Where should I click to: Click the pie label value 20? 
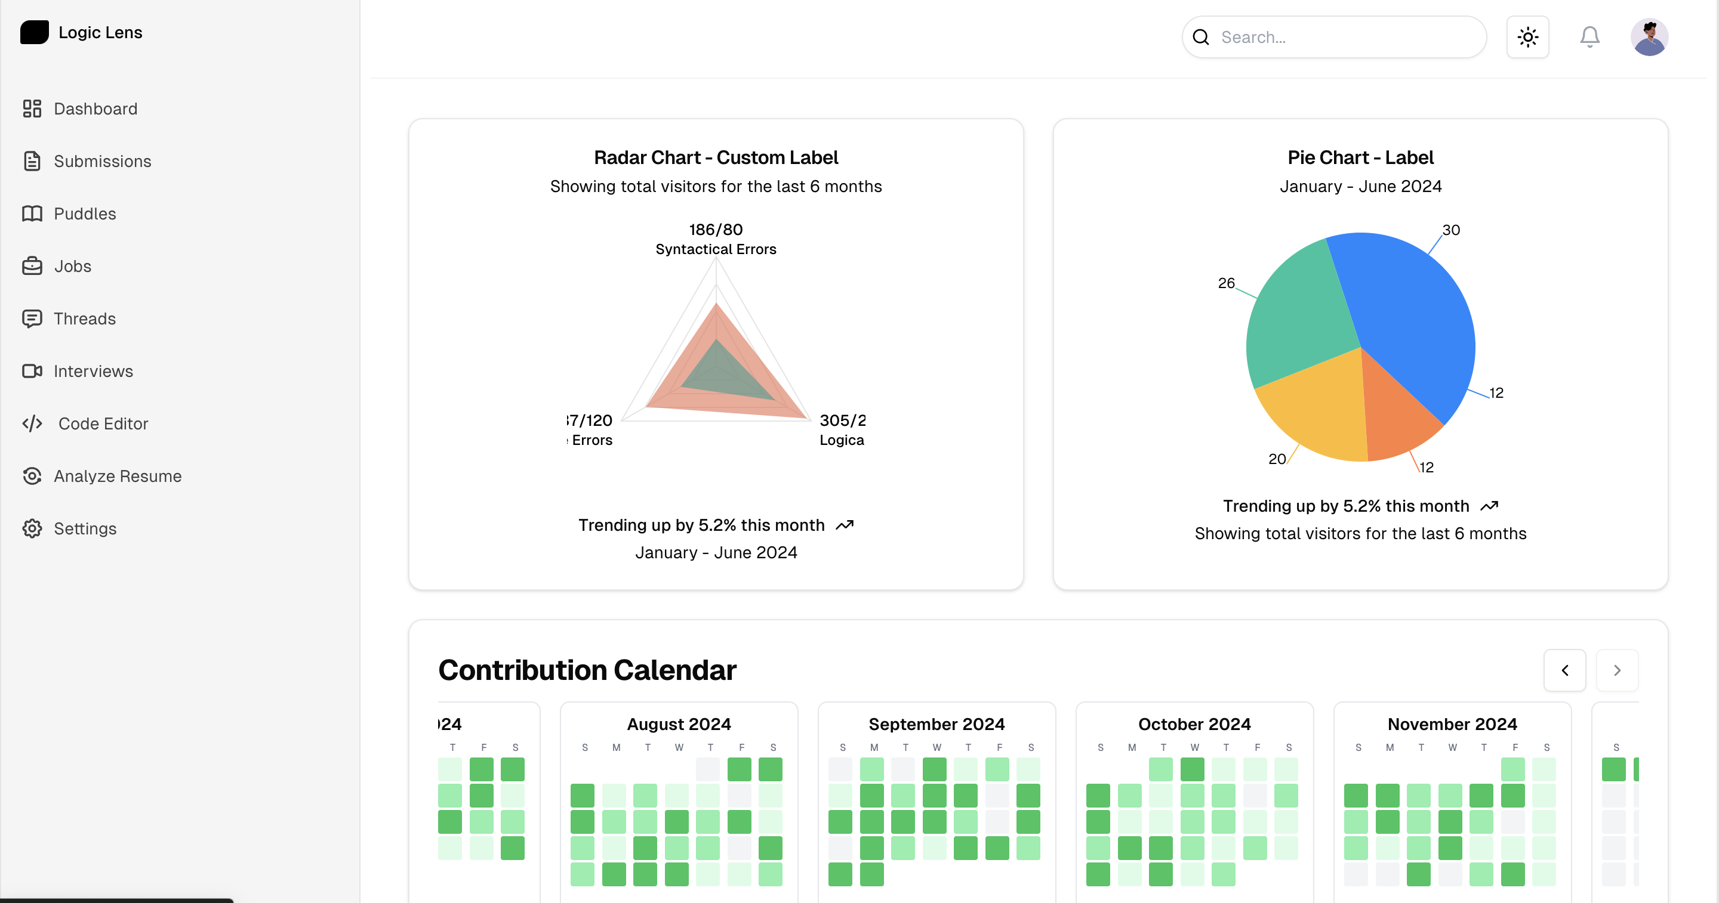pyautogui.click(x=1277, y=459)
